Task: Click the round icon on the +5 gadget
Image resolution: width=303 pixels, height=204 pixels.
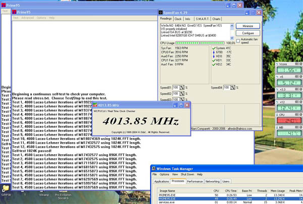Action: (x=301, y=77)
